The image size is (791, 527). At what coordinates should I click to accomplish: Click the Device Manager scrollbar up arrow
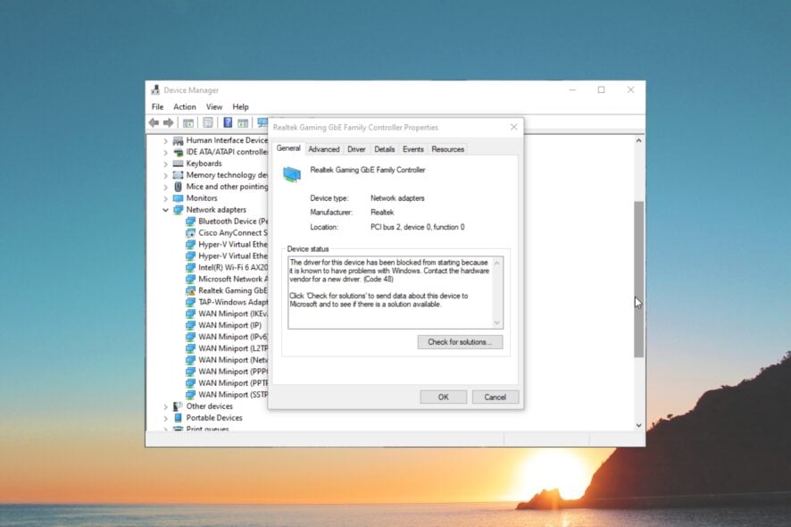pos(638,141)
